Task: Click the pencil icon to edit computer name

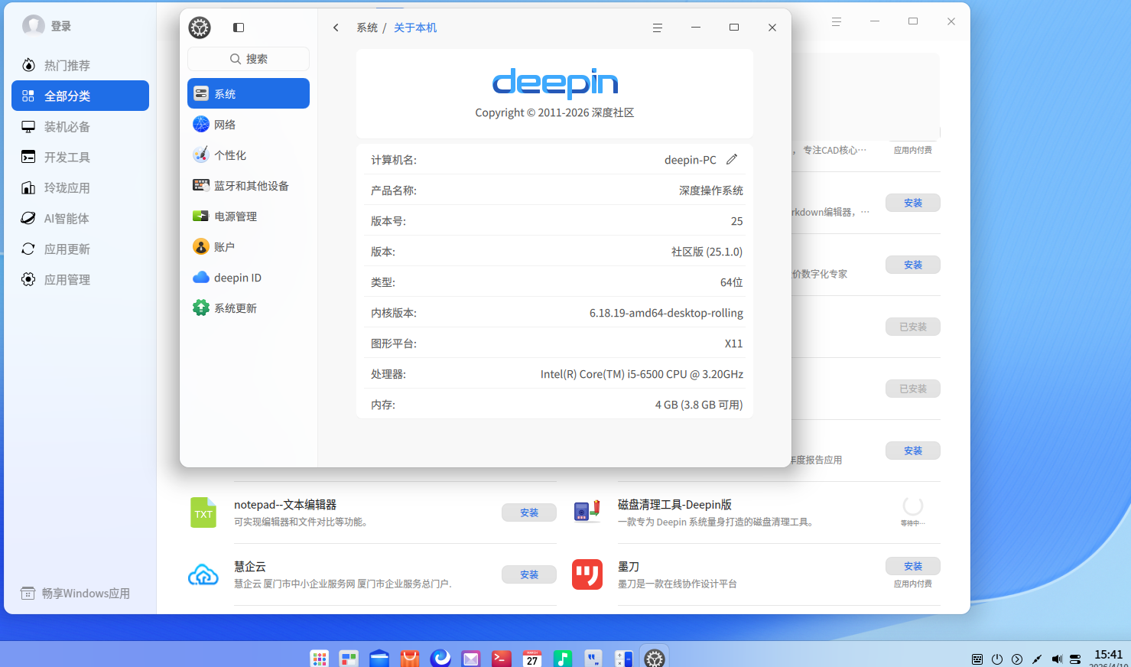Action: [x=732, y=159]
